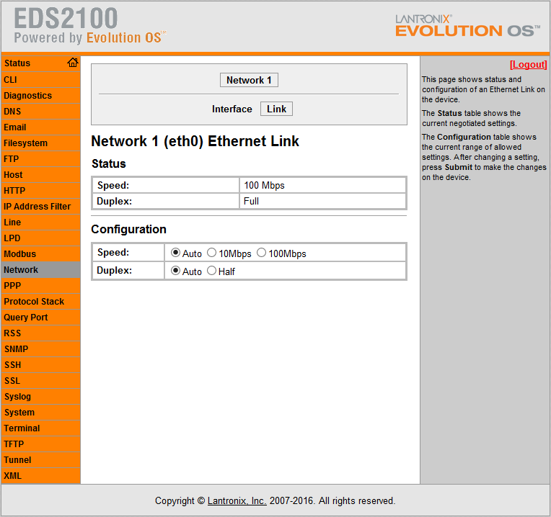Select 10Mbps speed radio button
This screenshot has width=551, height=517.
(211, 253)
